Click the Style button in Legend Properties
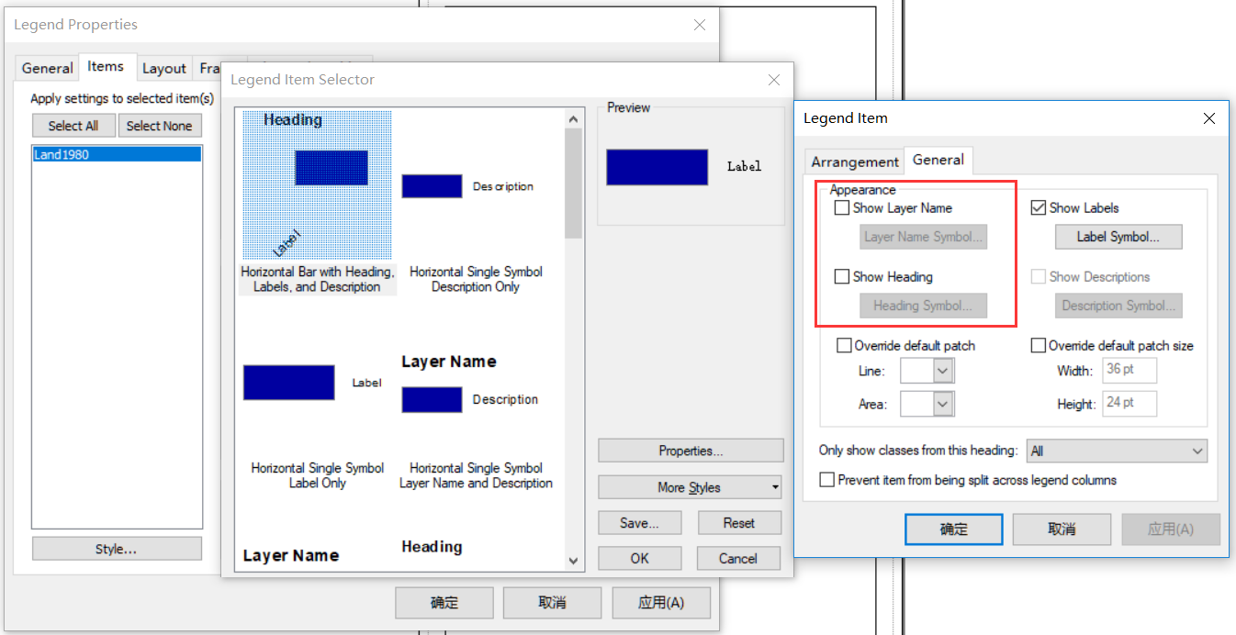1236x635 pixels. point(117,549)
